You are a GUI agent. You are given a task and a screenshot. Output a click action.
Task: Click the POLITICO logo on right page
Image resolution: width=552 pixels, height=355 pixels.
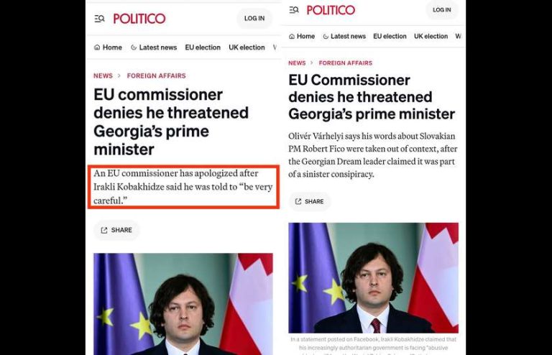[x=331, y=10]
